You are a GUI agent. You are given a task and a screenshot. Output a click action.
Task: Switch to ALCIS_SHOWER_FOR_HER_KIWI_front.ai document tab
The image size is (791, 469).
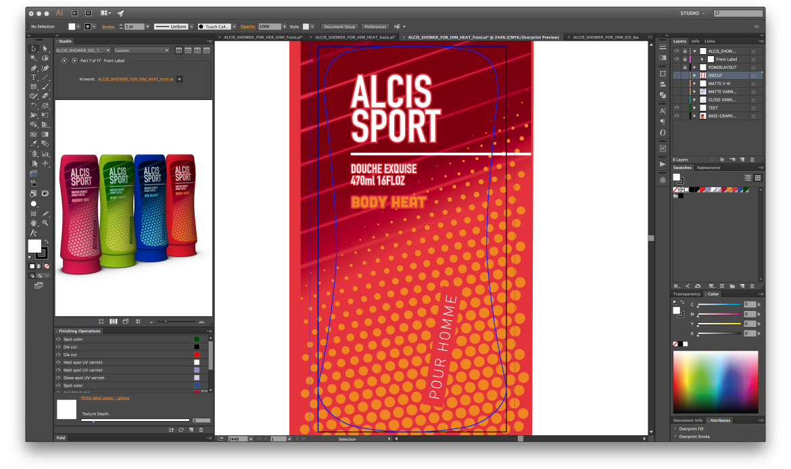263,37
